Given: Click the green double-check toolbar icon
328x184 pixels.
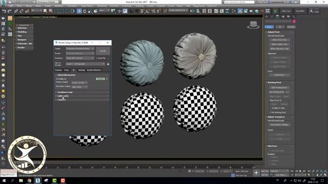Looking at the screenshot, I should point(275,11).
